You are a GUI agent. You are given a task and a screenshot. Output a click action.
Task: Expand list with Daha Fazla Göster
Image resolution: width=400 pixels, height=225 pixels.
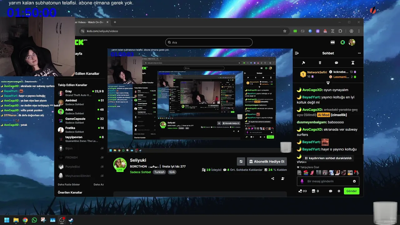[x=69, y=184]
